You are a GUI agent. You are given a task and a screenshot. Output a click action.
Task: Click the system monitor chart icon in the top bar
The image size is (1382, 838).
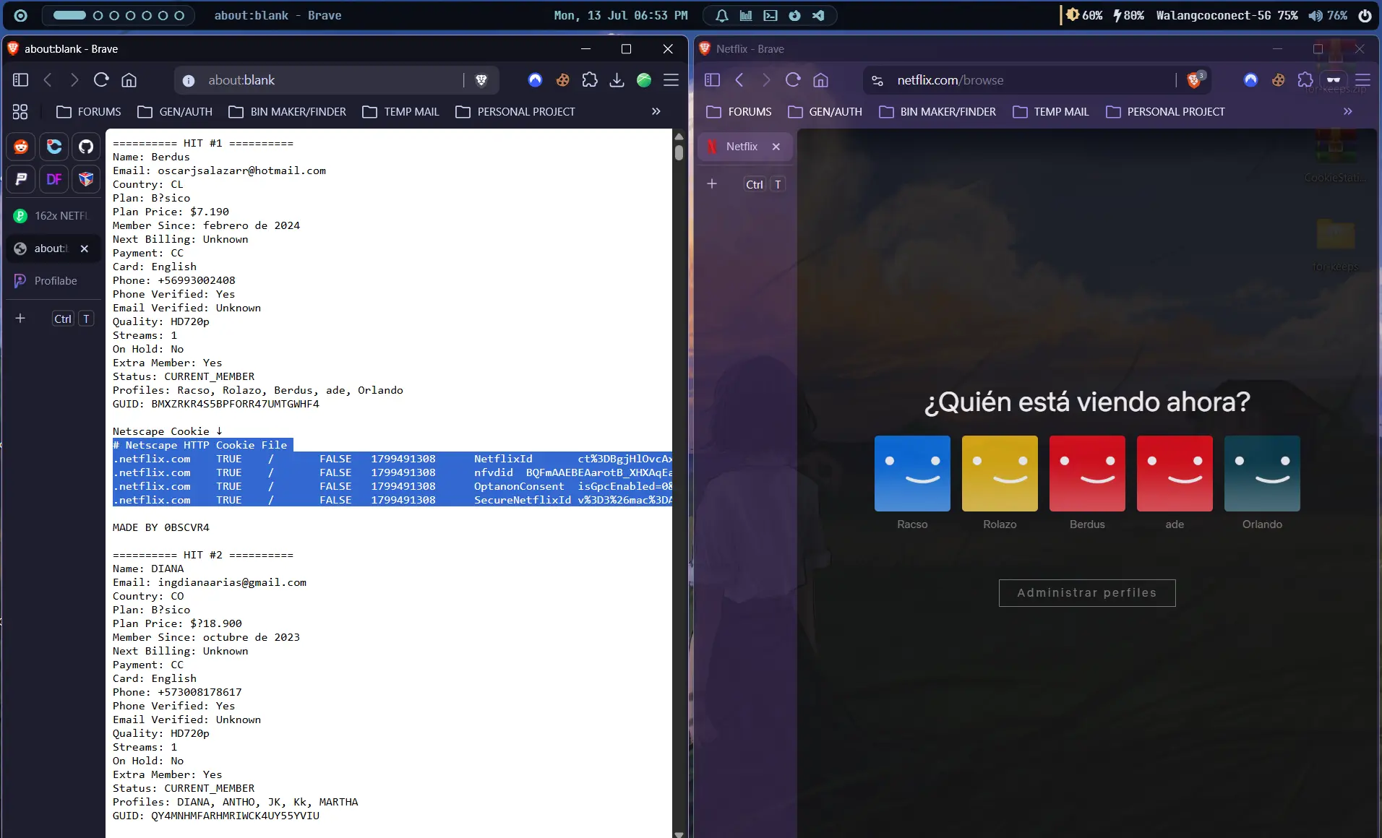(746, 15)
